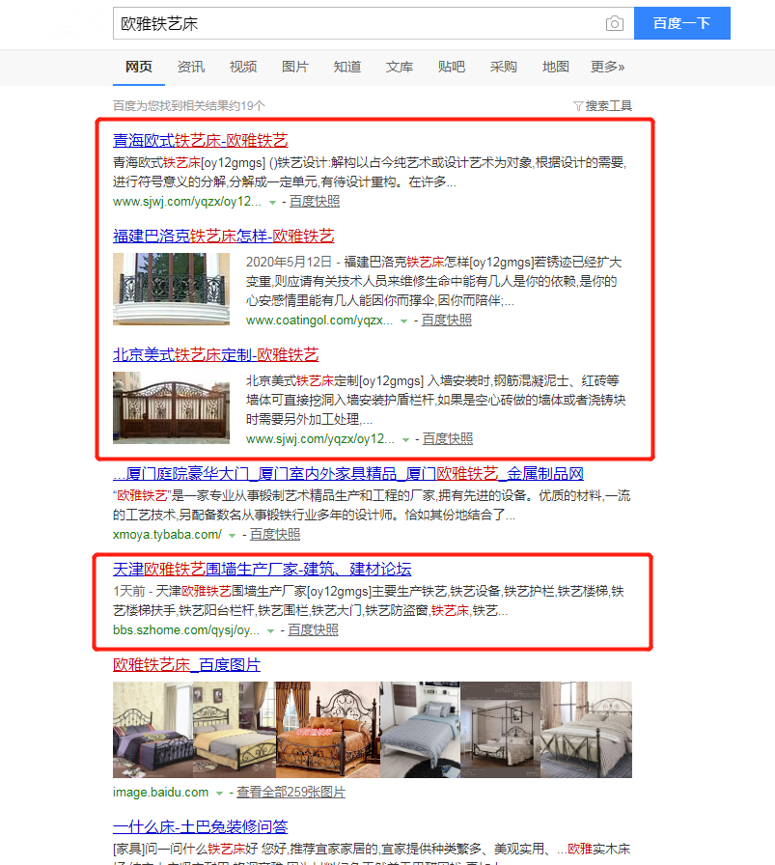
Task: Switch to the 视频 tab
Action: [243, 67]
